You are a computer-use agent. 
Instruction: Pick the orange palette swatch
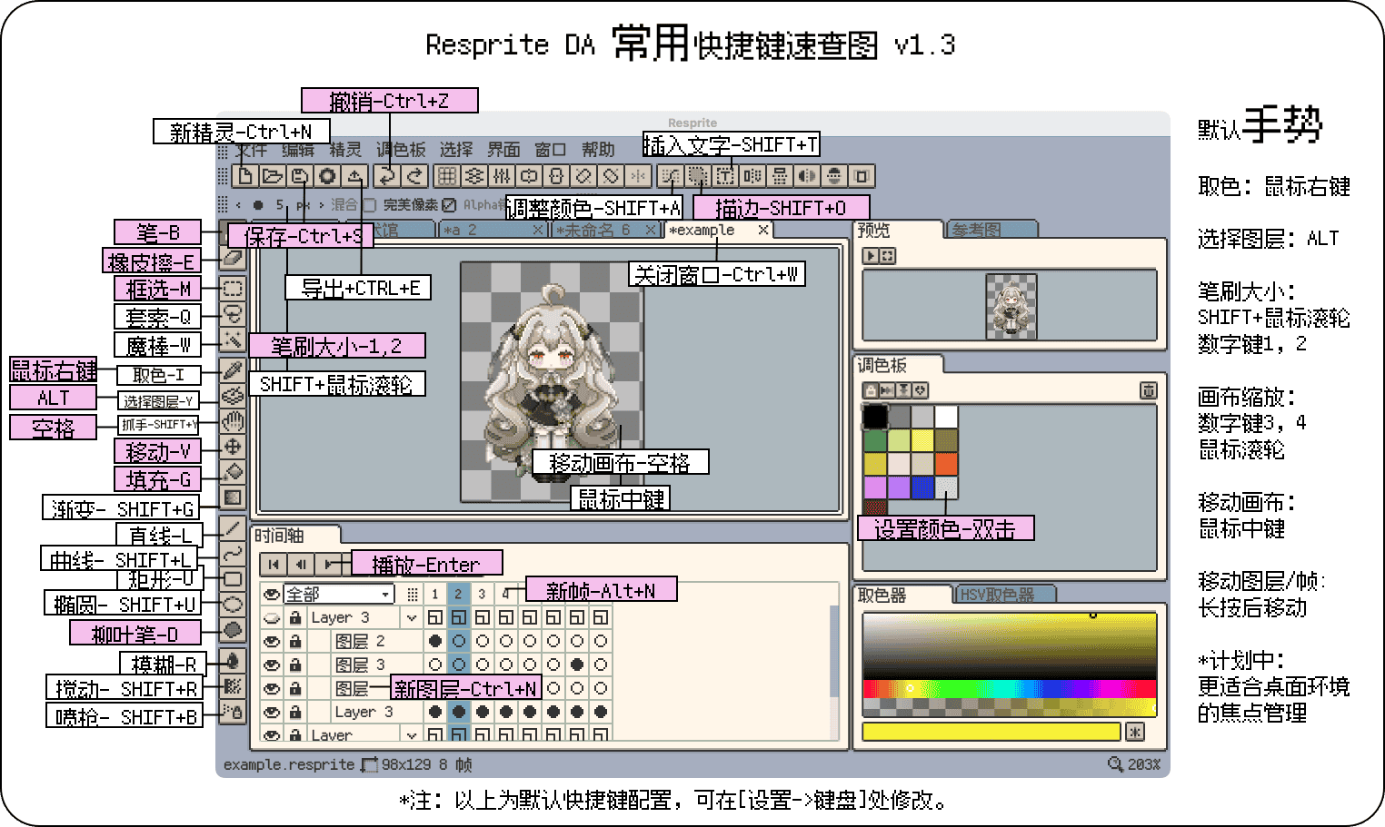coord(946,464)
